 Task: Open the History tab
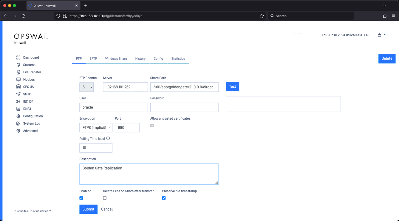(x=140, y=59)
